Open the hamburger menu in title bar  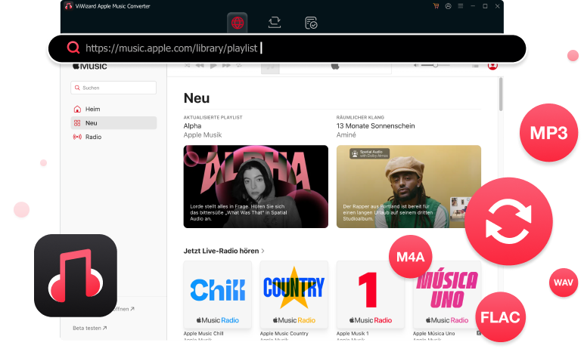click(x=461, y=6)
